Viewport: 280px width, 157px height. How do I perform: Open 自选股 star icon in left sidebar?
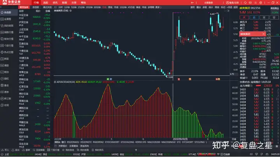2,12
